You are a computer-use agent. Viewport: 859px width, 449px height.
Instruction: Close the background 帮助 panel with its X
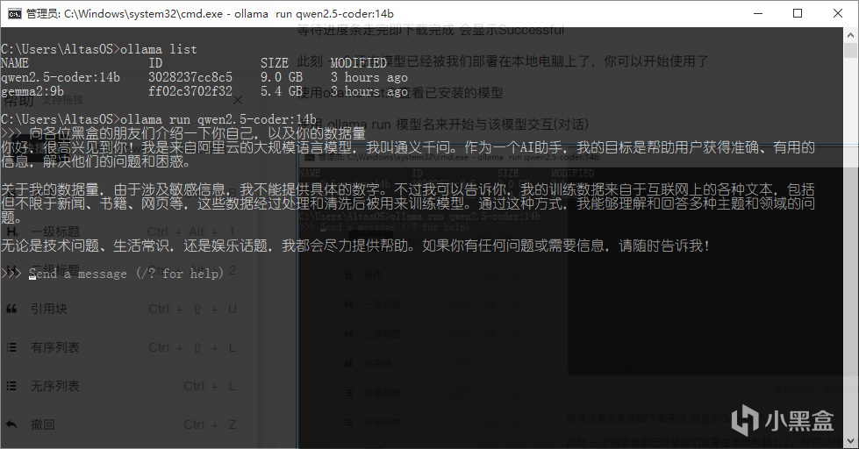point(237,100)
